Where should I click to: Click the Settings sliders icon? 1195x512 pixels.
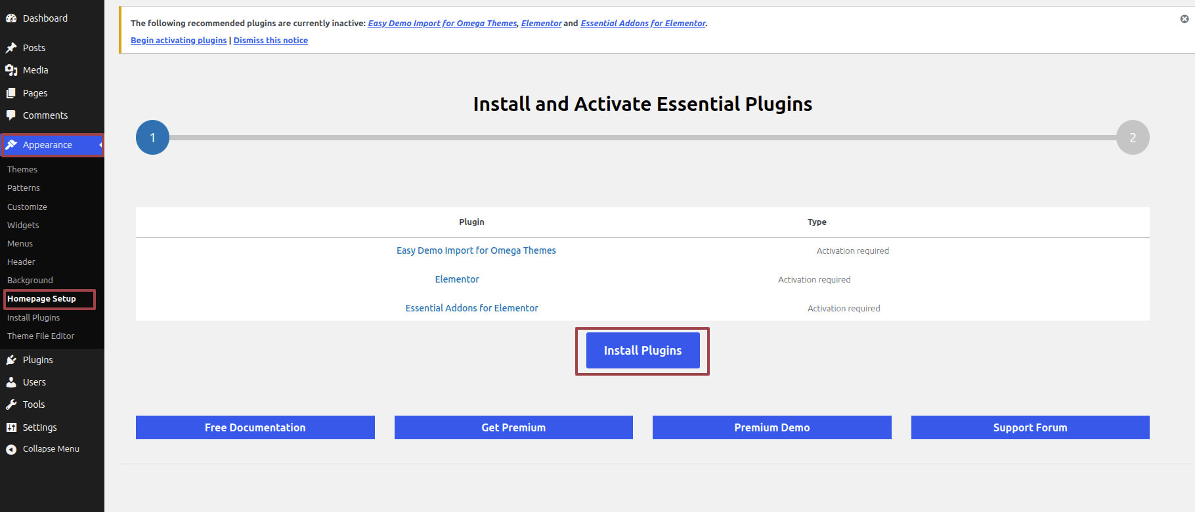pyautogui.click(x=11, y=427)
